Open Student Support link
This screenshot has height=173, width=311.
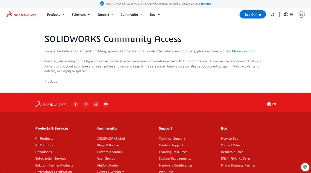171,145
